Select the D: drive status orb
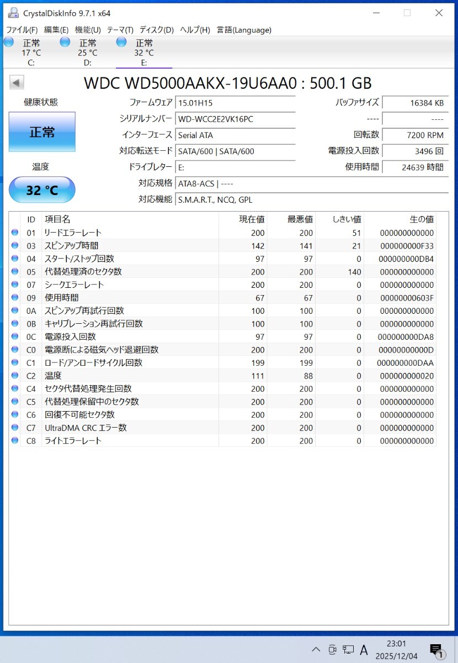458x663 pixels. 65,42
